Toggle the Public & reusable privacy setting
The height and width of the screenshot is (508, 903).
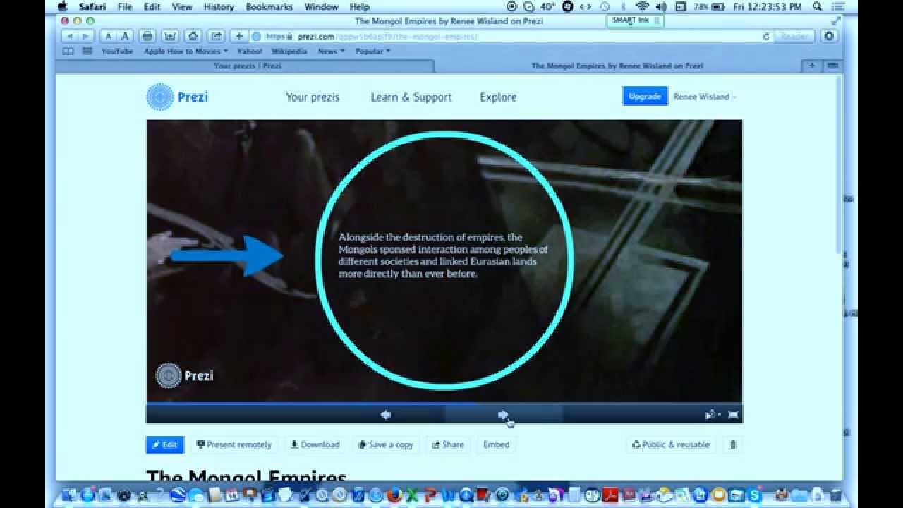point(671,445)
